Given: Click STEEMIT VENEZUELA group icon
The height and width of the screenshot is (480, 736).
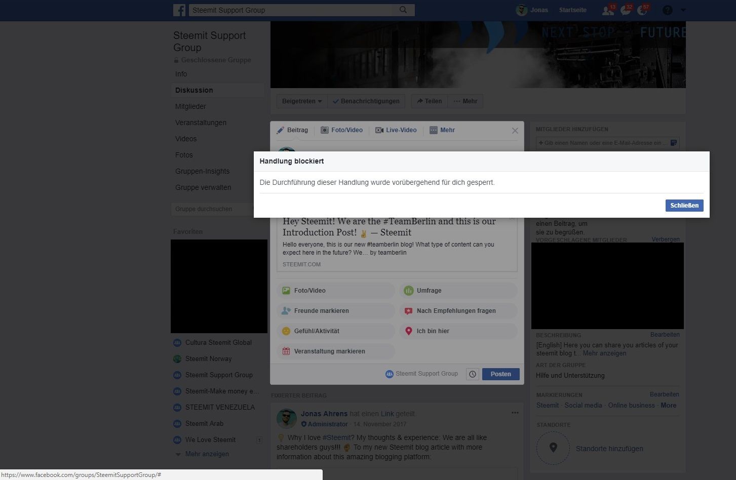Looking at the screenshot, I should coord(177,408).
